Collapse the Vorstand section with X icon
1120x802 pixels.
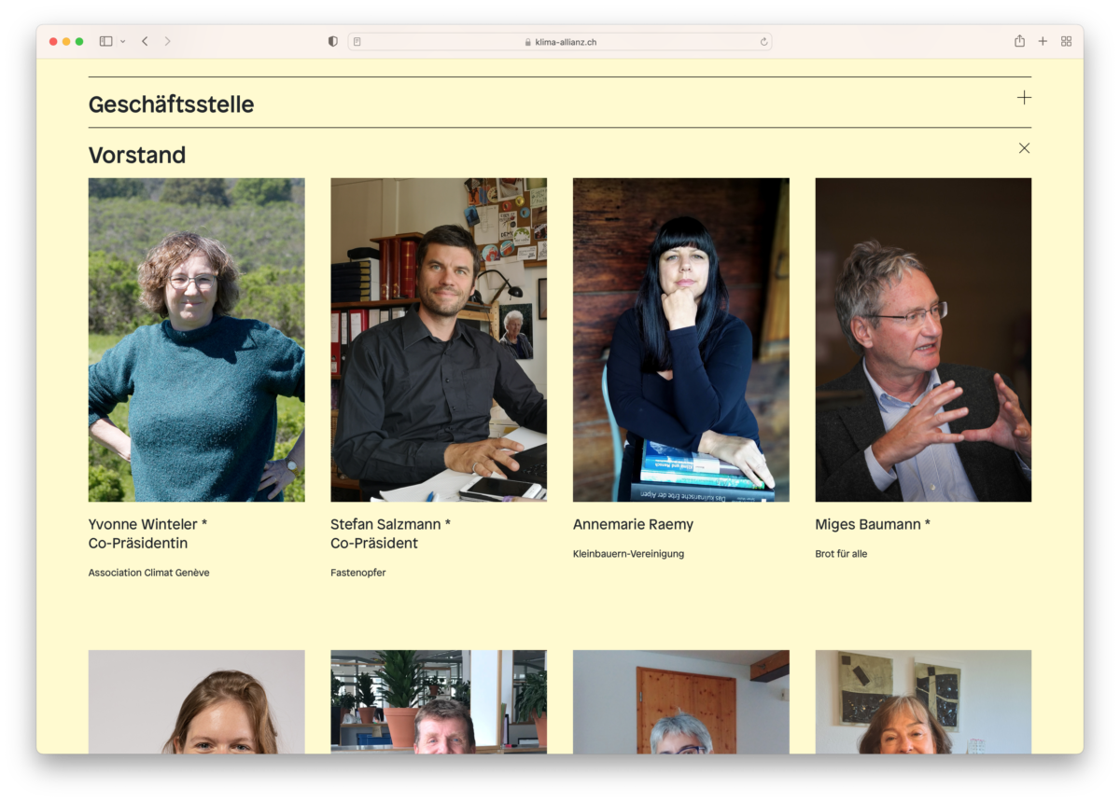[x=1024, y=148]
